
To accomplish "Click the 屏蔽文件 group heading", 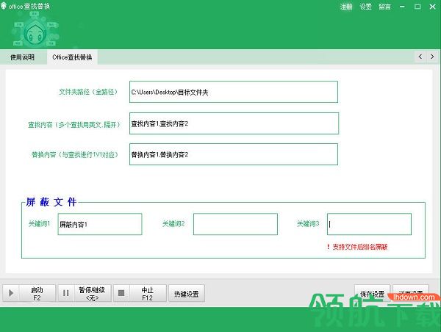I will click(x=51, y=202).
